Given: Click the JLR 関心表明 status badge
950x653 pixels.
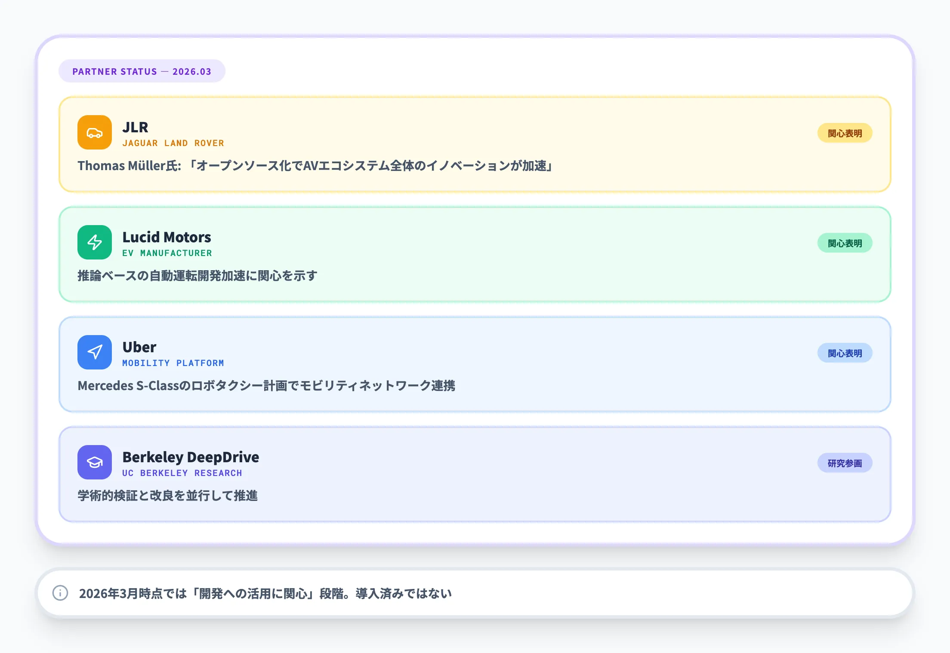Looking at the screenshot, I should coord(845,133).
